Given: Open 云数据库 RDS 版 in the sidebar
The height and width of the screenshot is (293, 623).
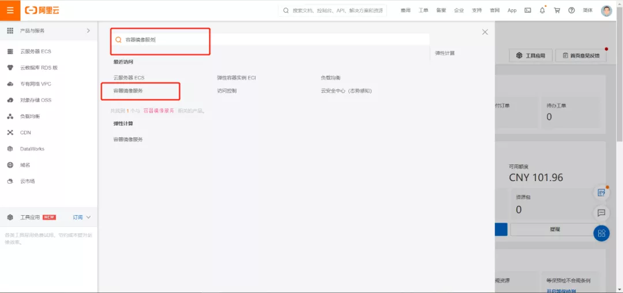Looking at the screenshot, I should [x=39, y=67].
